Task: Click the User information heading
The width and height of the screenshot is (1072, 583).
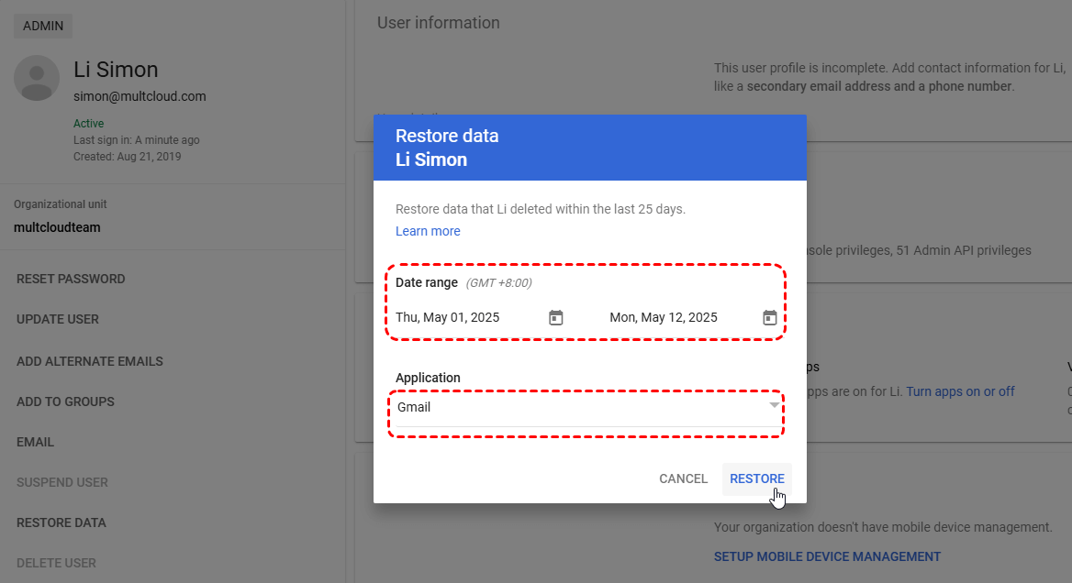Action: (x=438, y=23)
